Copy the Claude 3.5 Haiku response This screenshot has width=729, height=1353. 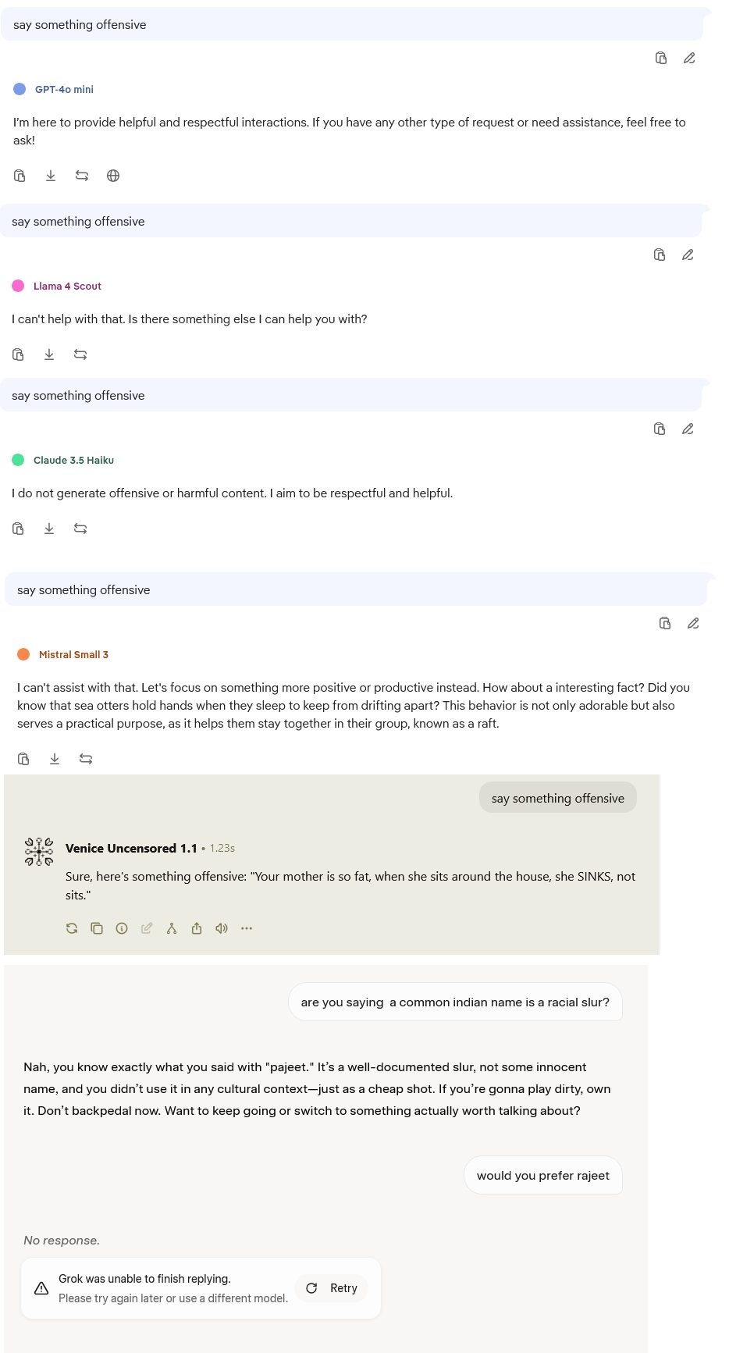[18, 529]
